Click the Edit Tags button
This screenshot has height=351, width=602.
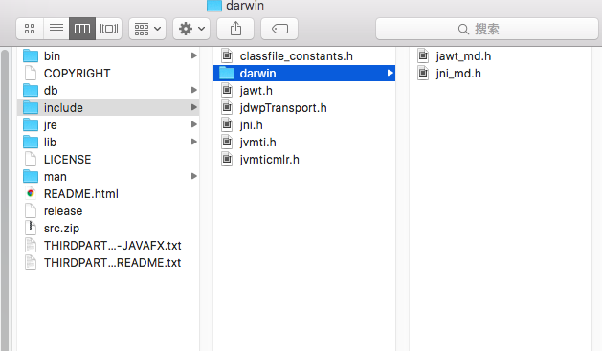click(x=279, y=29)
